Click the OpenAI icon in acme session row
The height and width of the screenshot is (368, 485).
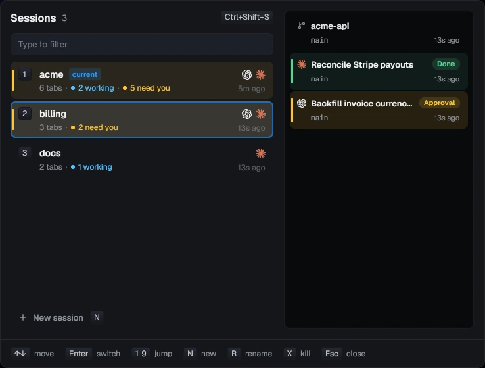pyautogui.click(x=246, y=74)
